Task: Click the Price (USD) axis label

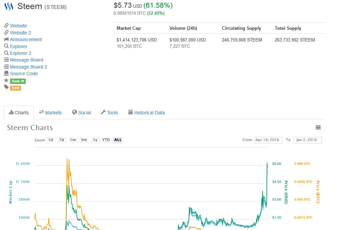Action: point(286,192)
